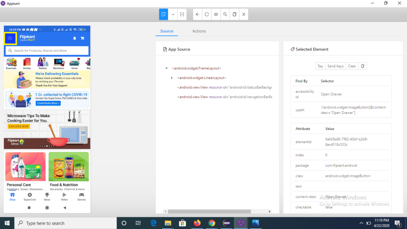The image size is (407, 229).
Task: Open File Explorer from the taskbar
Action: (168, 223)
